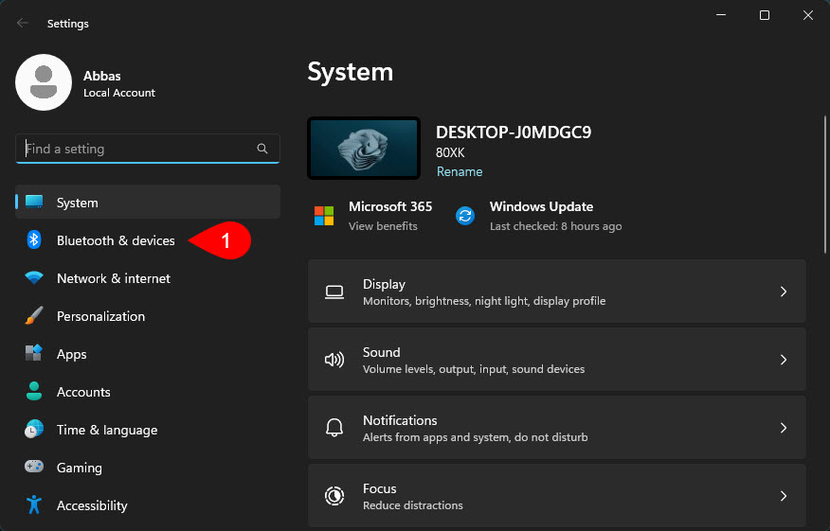Click the Gaming controller icon
The width and height of the screenshot is (830, 531).
[x=34, y=468]
